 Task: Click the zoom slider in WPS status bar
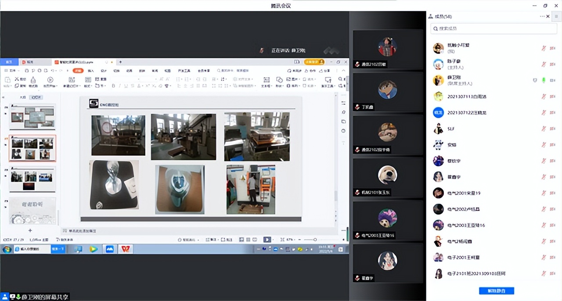tap(315, 240)
